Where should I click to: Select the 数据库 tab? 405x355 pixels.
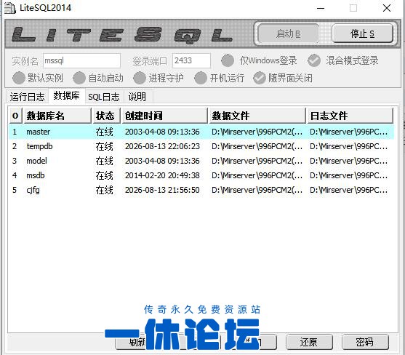tap(67, 96)
